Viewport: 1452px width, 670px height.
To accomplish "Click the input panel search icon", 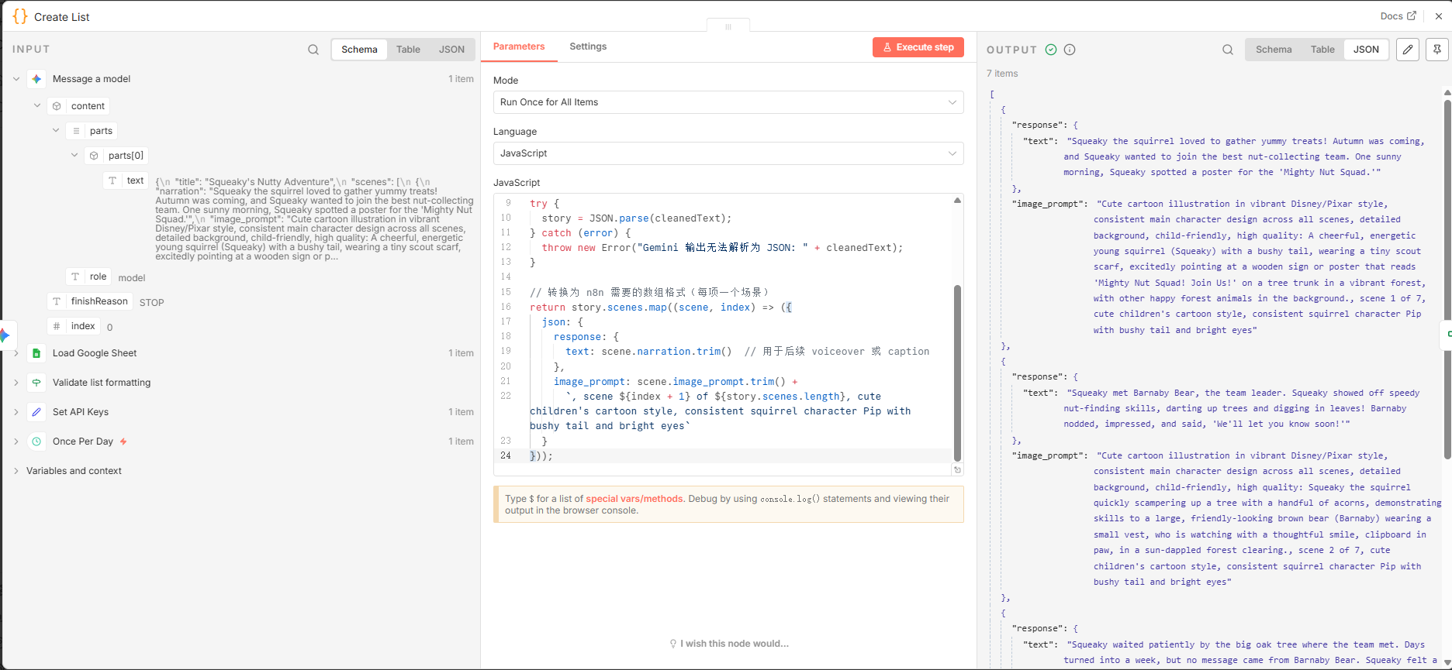I will point(313,50).
